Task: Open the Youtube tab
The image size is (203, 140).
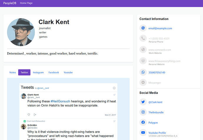Action: coord(68,72)
